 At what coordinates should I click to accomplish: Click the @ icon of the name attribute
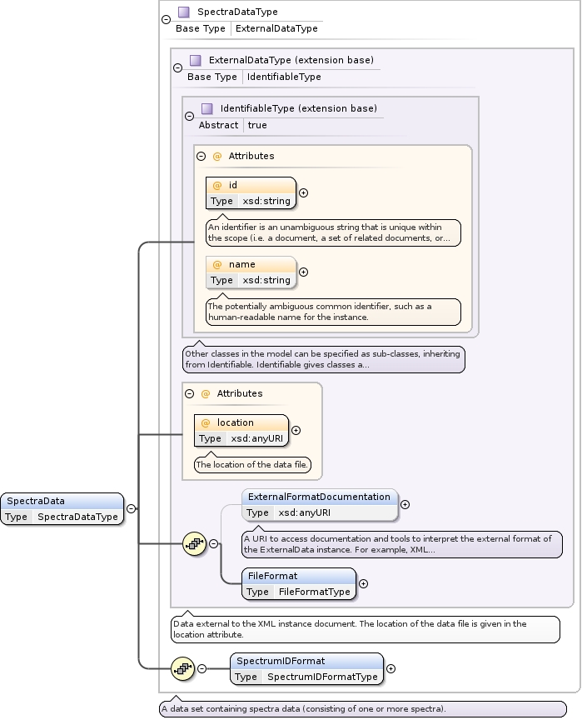click(217, 264)
